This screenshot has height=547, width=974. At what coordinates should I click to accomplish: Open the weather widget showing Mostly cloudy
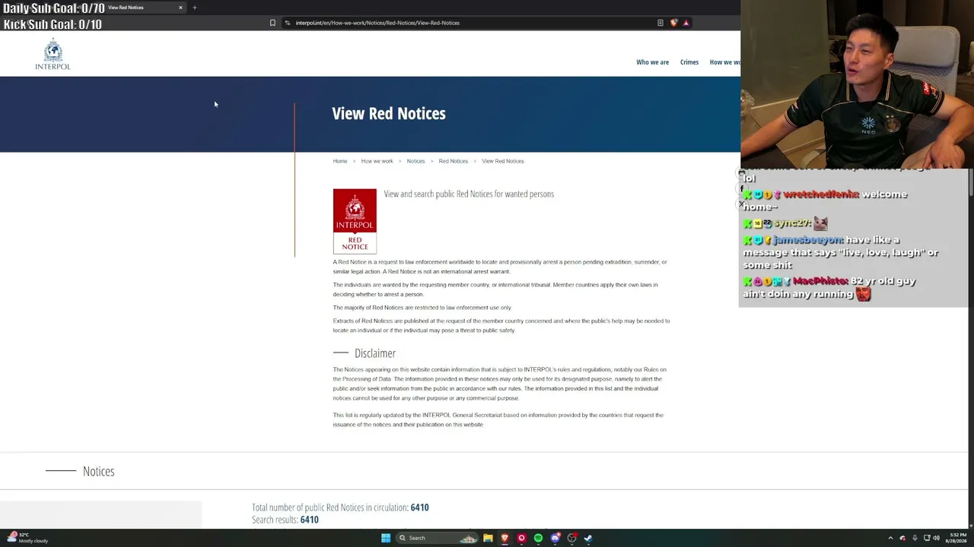click(27, 538)
